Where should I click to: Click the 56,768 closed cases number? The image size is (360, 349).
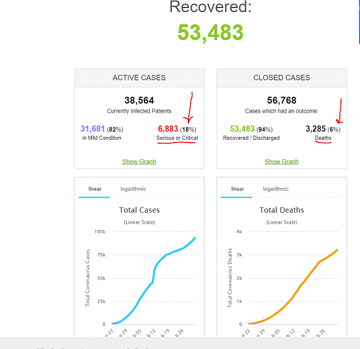tap(282, 101)
